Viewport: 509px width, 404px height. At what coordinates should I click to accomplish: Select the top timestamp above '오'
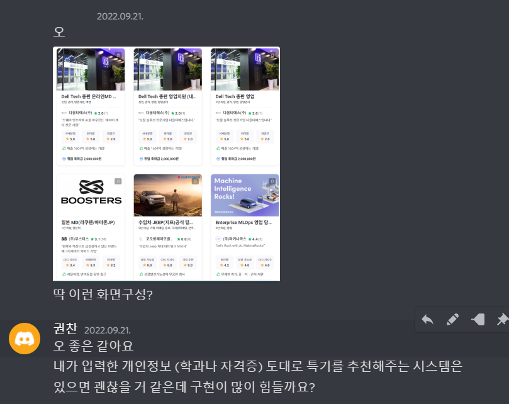(x=120, y=16)
